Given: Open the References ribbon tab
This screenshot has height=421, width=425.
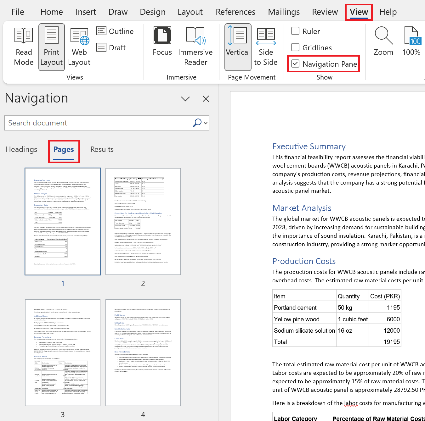Looking at the screenshot, I should pyautogui.click(x=235, y=12).
